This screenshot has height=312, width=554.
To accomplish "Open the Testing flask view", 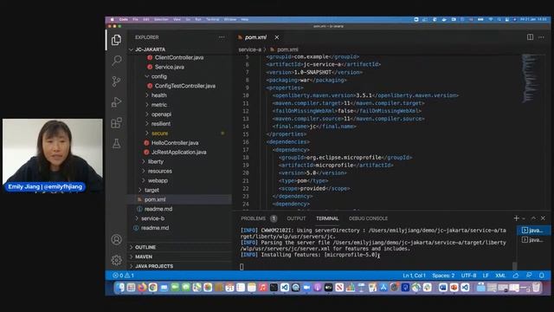I will coord(116,143).
